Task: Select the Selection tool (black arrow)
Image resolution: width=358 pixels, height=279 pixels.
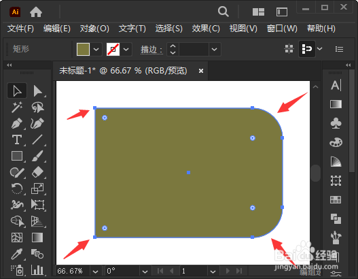Action: (17, 91)
